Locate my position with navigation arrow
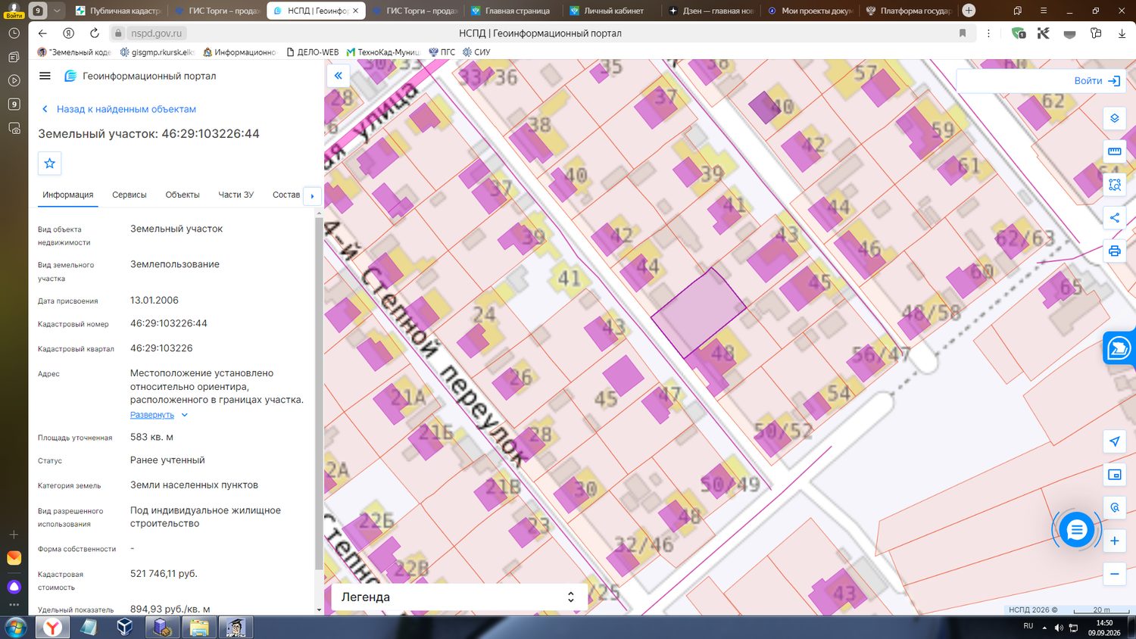 click(1114, 441)
